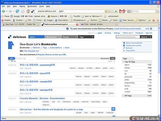
Task: Open the Information dropdown in developer toolbar
Action: pos(62,20)
